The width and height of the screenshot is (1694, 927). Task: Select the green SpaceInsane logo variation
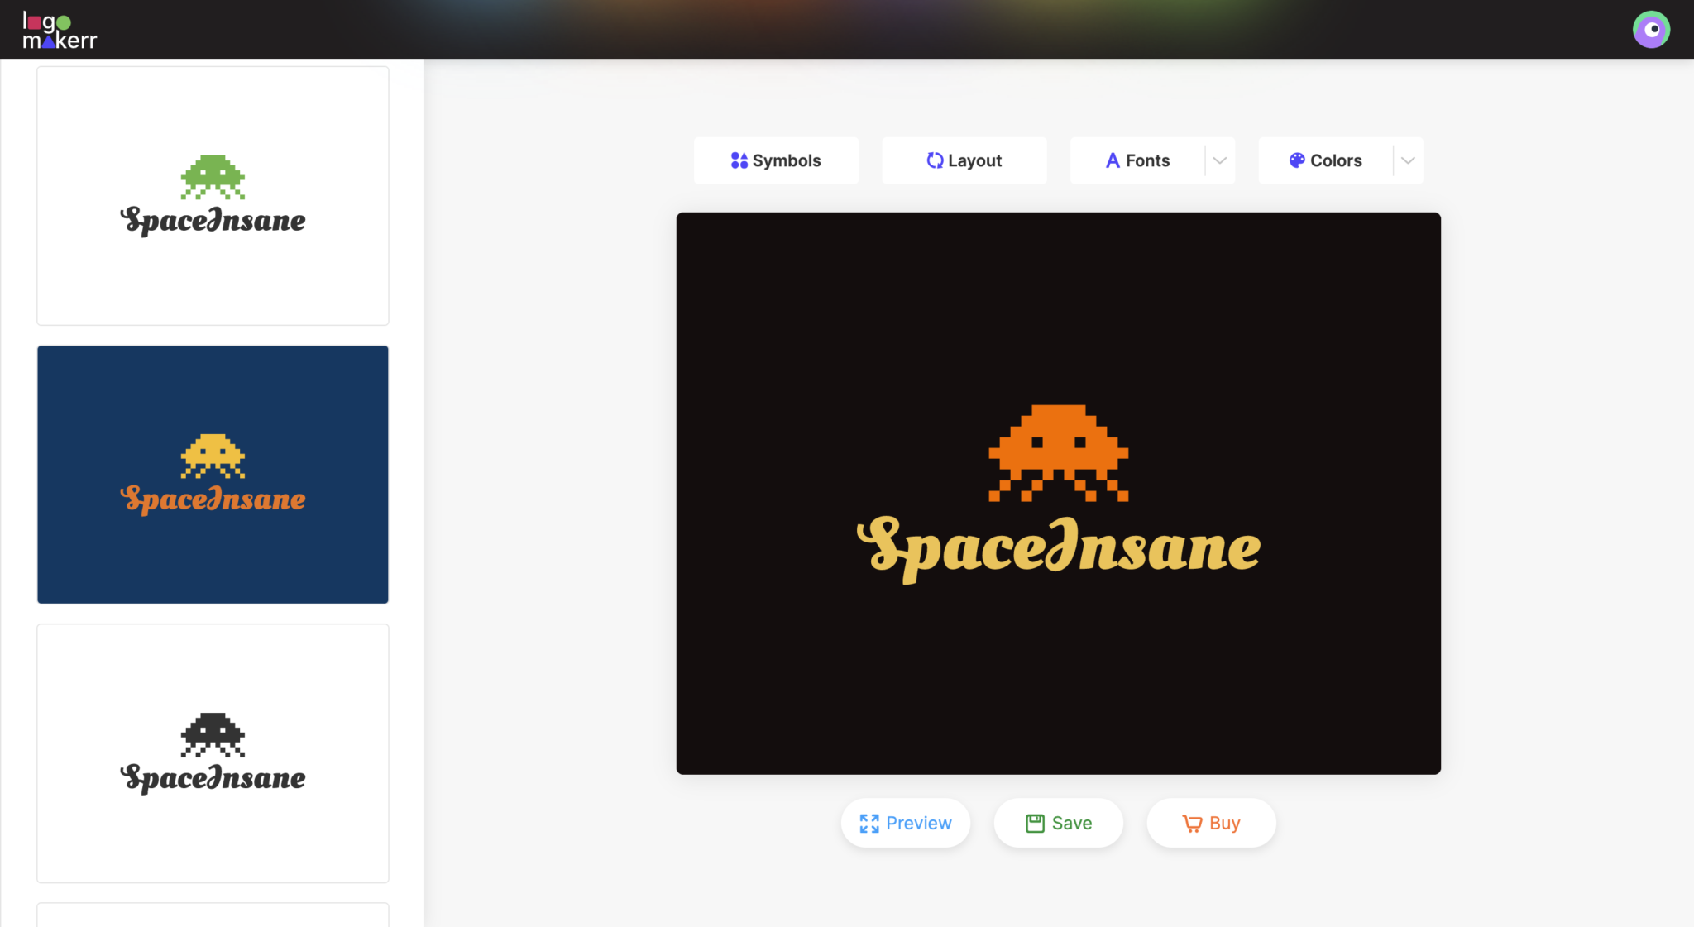coord(212,196)
